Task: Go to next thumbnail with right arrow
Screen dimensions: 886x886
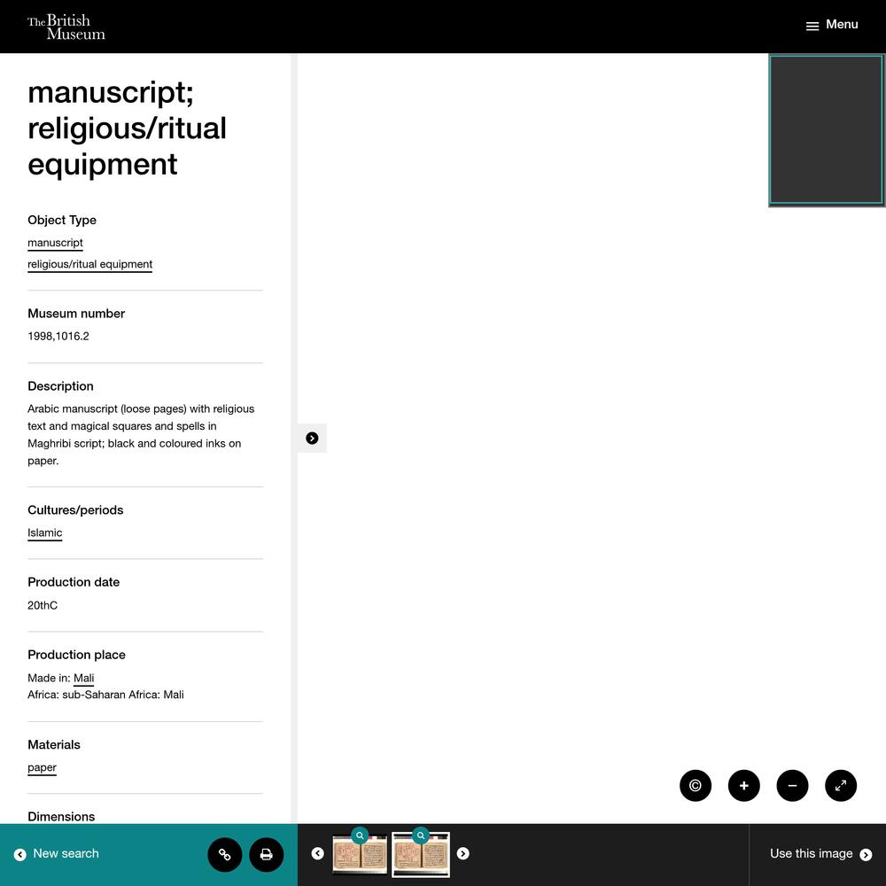Action: click(x=462, y=853)
